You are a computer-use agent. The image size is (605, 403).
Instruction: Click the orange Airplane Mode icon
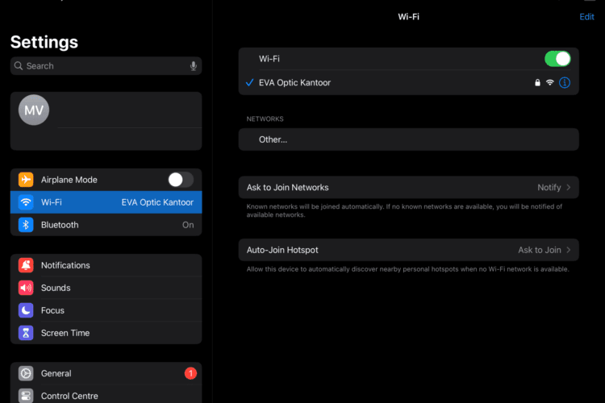pos(26,180)
